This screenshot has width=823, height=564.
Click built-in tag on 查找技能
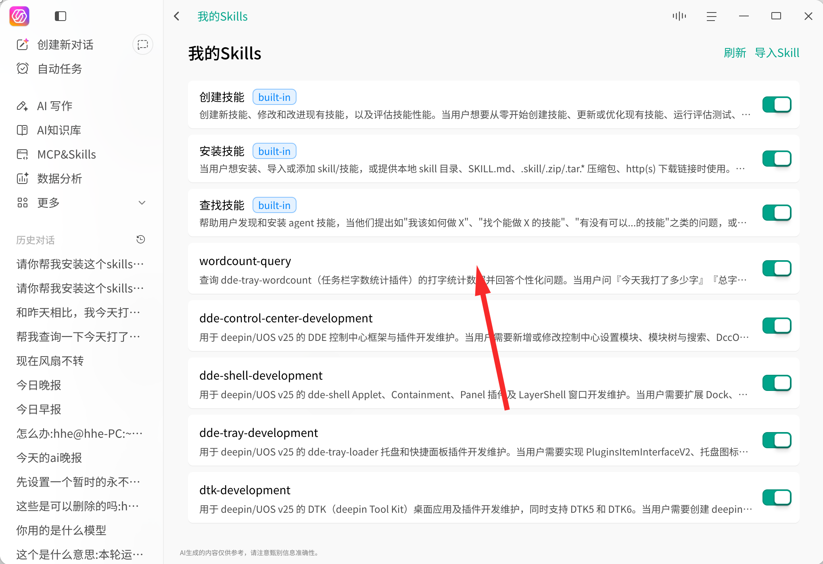coord(274,205)
